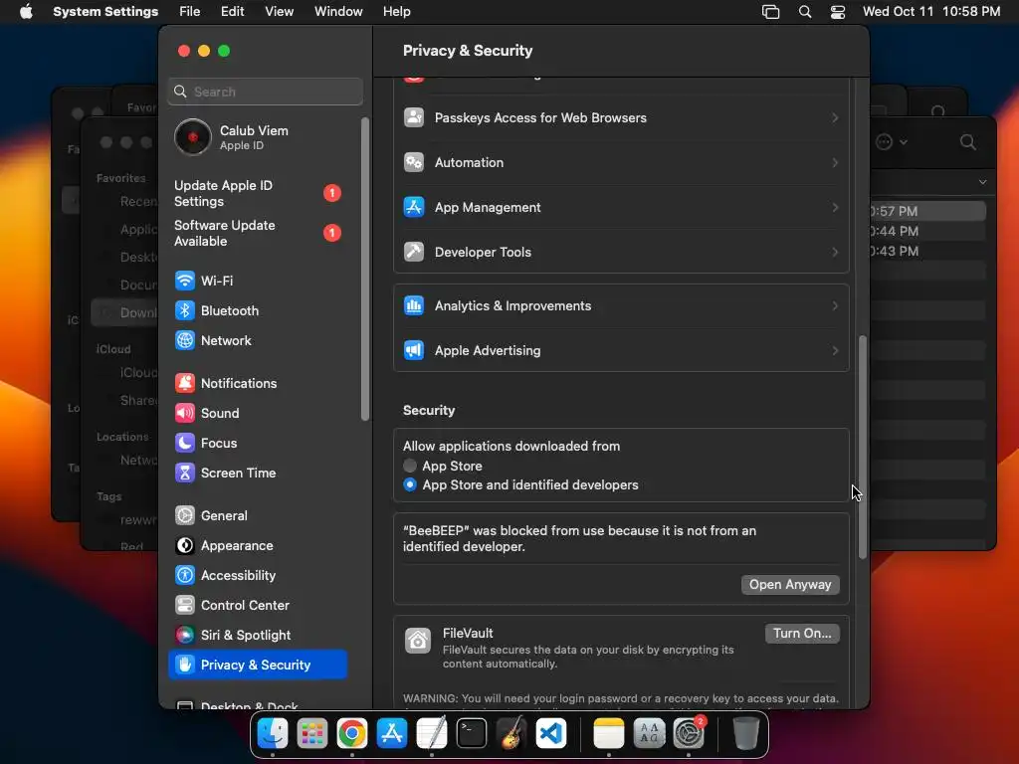Click the Search field in settings sidebar
The width and height of the screenshot is (1019, 764).
click(x=265, y=92)
